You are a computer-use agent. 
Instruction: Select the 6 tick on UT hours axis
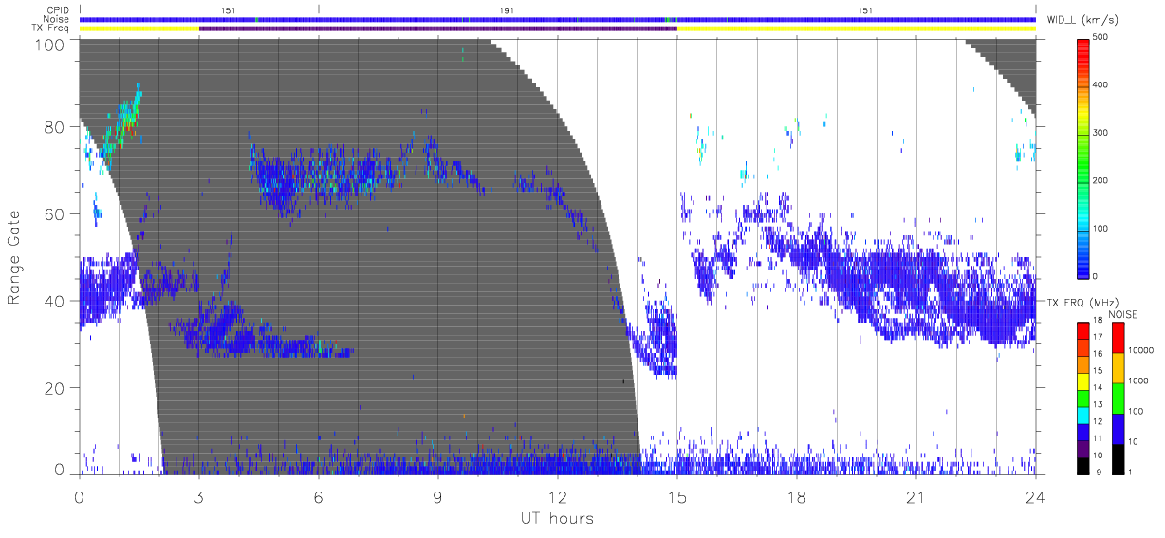[x=319, y=496]
